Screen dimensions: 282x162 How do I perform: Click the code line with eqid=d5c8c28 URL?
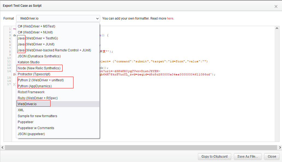[157, 74]
